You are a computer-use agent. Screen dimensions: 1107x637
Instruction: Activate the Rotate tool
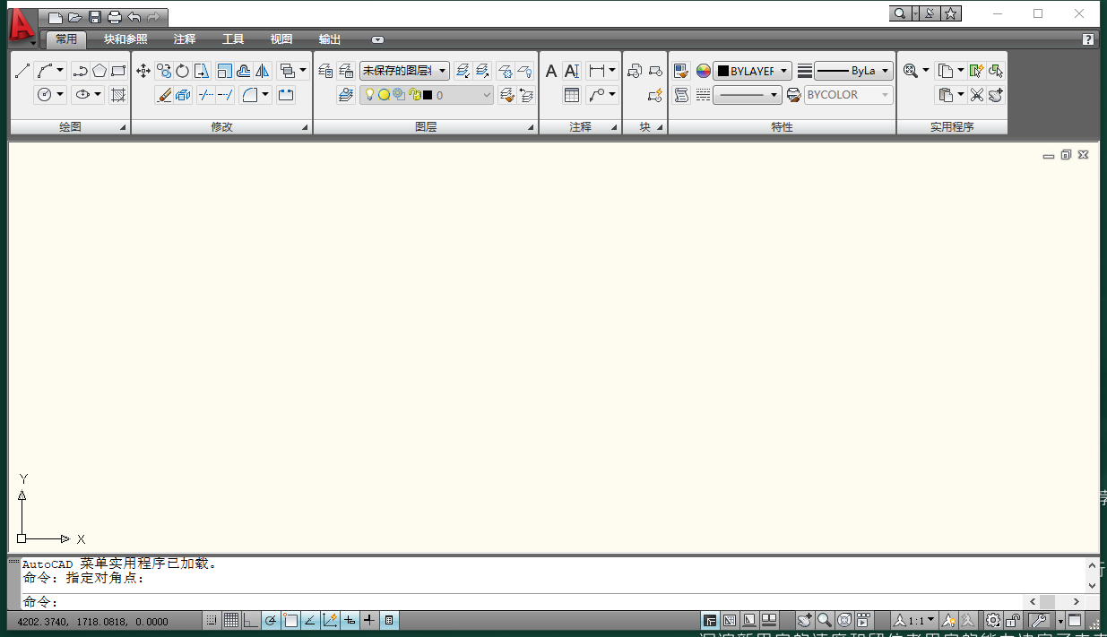182,70
